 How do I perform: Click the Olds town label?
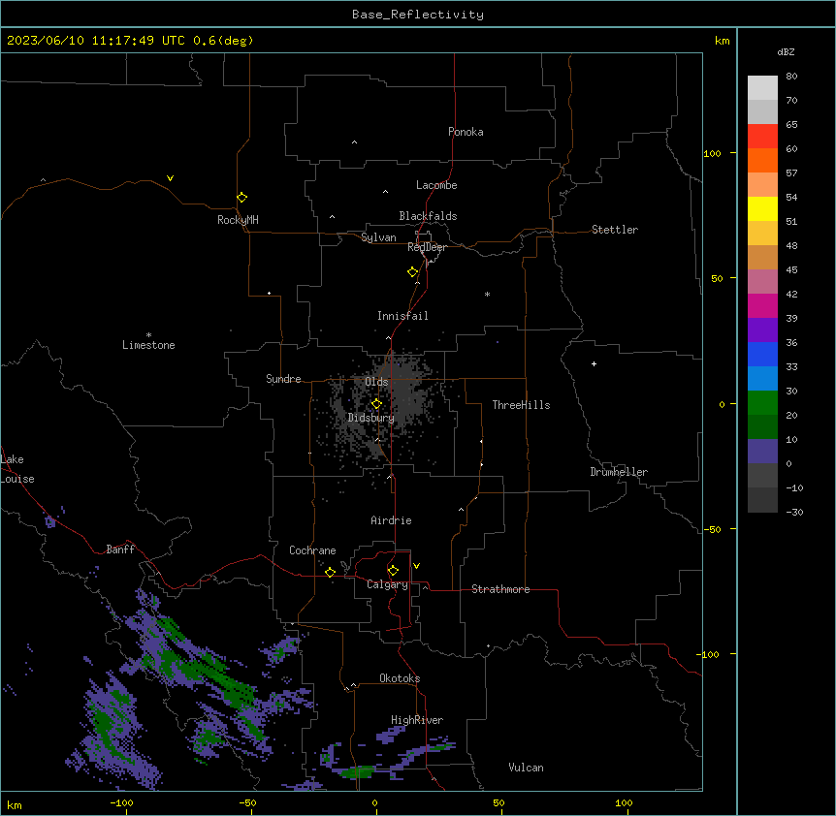(x=376, y=382)
